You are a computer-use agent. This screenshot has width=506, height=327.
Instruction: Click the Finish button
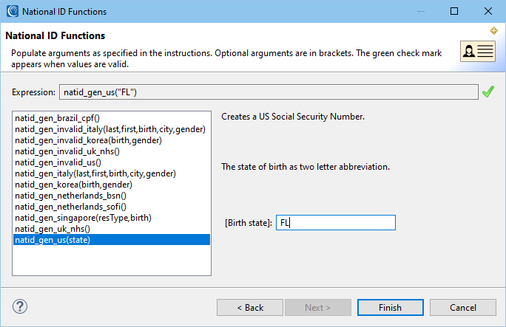[390, 307]
